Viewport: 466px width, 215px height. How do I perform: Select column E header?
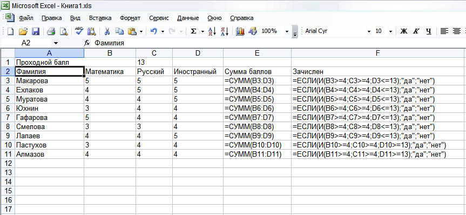point(258,53)
